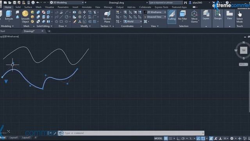Select the Rectangle draw tool
Image resolution: width=250 pixels, height=141 pixels.
click(x=61, y=22)
